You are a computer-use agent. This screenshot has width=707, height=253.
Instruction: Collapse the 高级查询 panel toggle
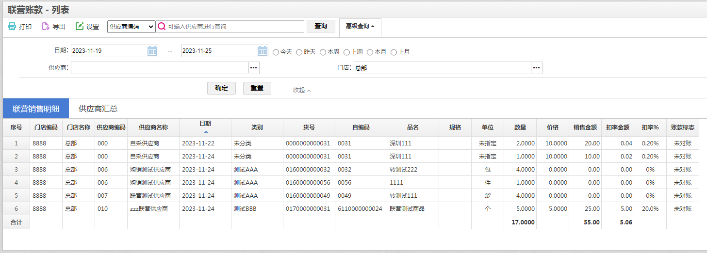tap(360, 26)
